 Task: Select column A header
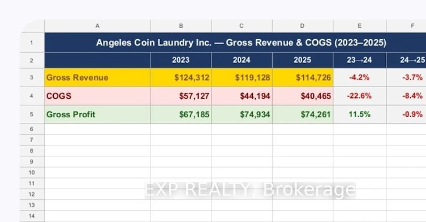pos(97,26)
